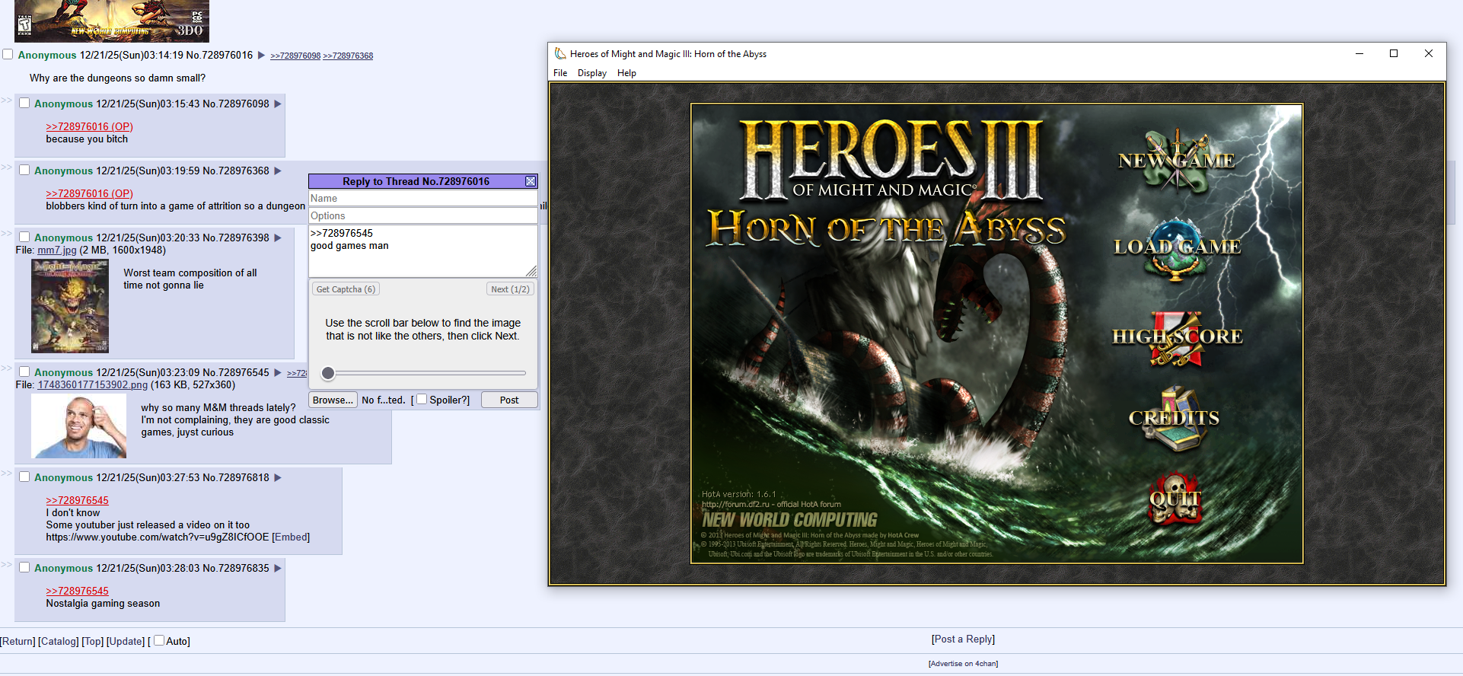Tick the checkbox for post 728976818
This screenshot has width=1463, height=676.
[x=24, y=477]
